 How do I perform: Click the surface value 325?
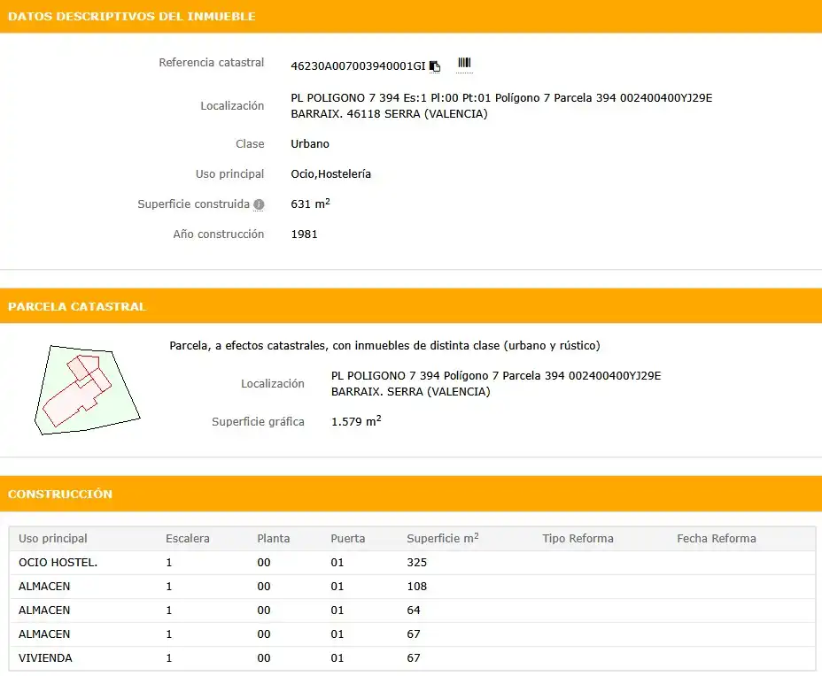click(x=417, y=563)
